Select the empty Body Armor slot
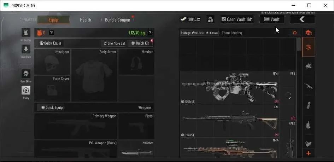Viewport: 334px width, 162px height. tap(94, 75)
